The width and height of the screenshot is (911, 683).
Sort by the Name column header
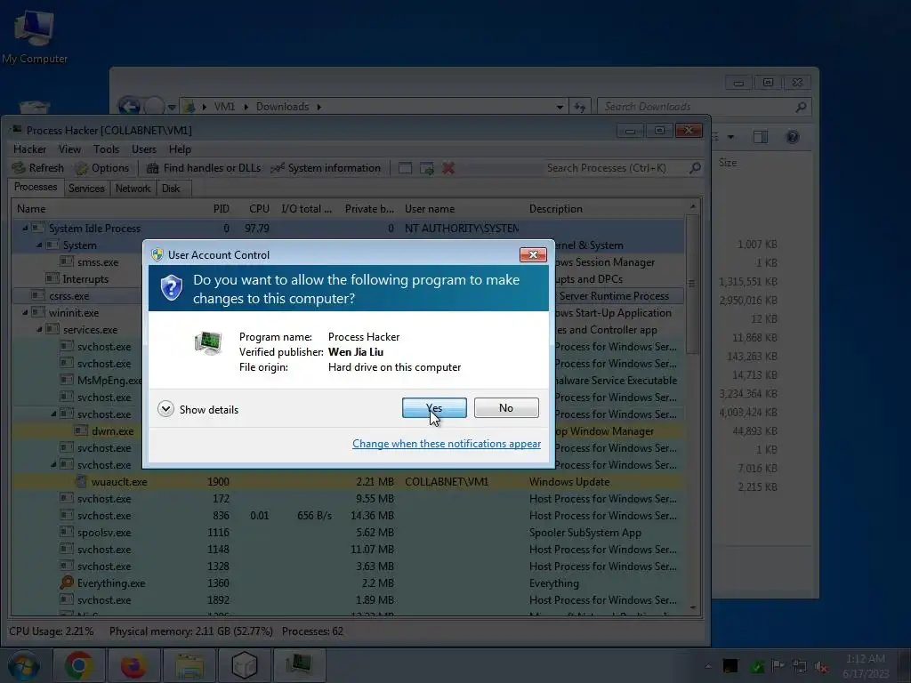click(105, 208)
